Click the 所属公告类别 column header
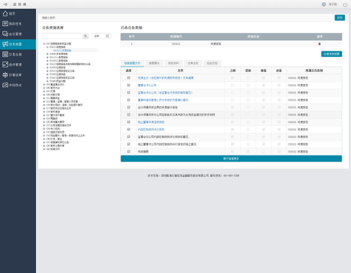 [314, 71]
